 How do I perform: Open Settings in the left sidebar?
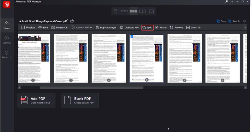pyautogui.click(x=7, y=40)
